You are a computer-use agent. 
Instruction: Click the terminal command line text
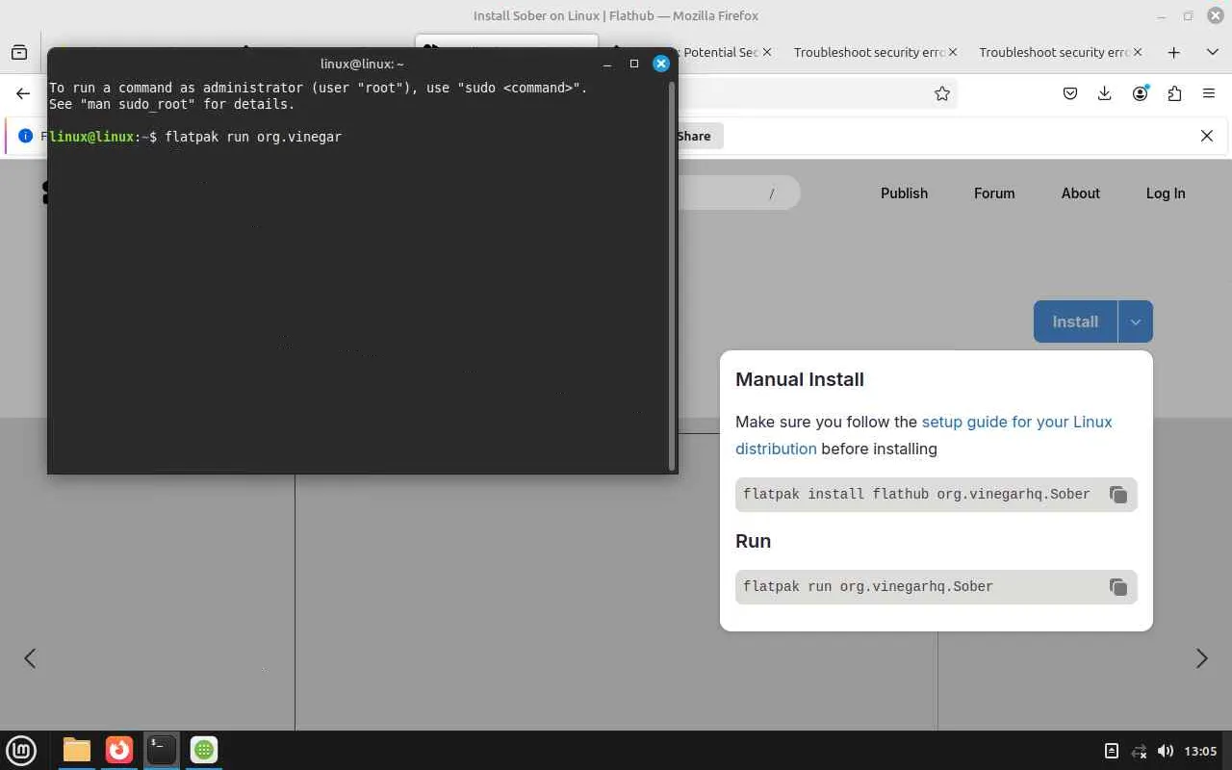[253, 137]
